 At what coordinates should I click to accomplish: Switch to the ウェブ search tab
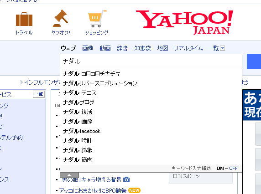click(68, 48)
